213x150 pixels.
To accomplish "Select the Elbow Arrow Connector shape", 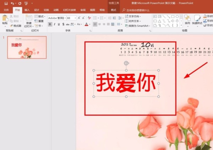I will pyautogui.click(x=168, y=21).
